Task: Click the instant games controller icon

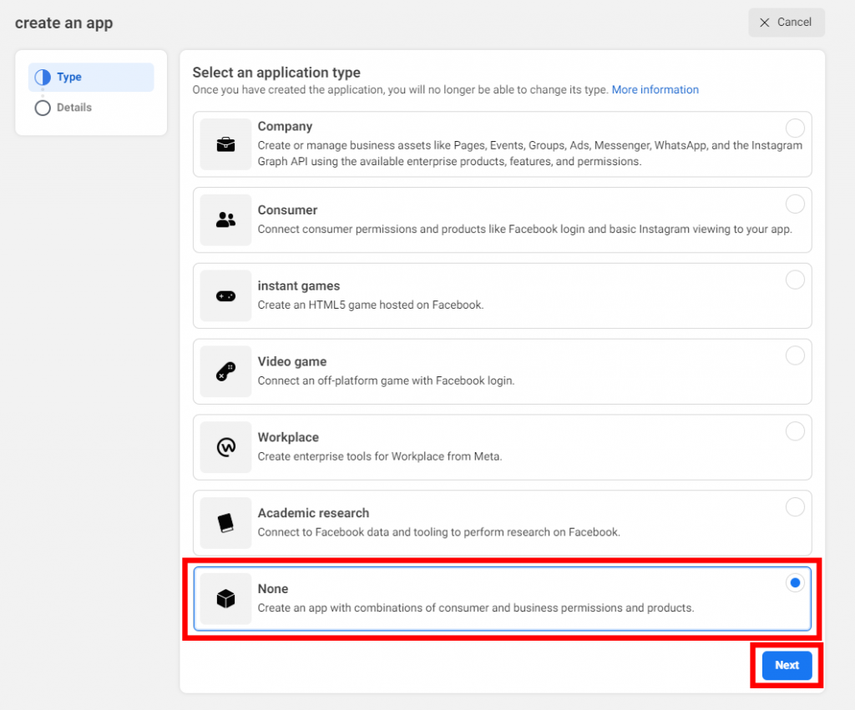Action: click(x=225, y=295)
